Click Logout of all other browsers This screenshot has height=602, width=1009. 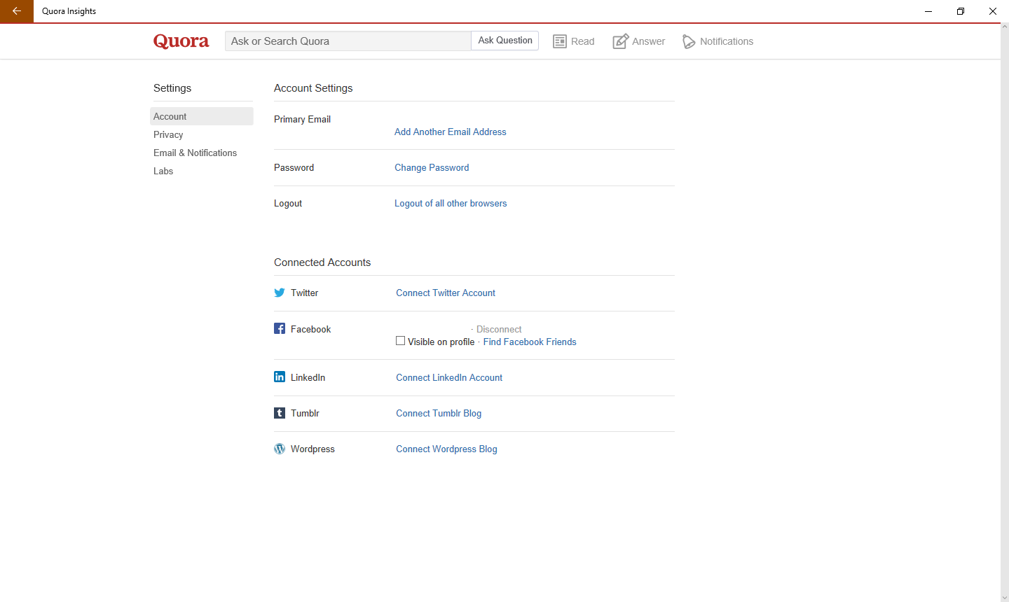pos(451,203)
